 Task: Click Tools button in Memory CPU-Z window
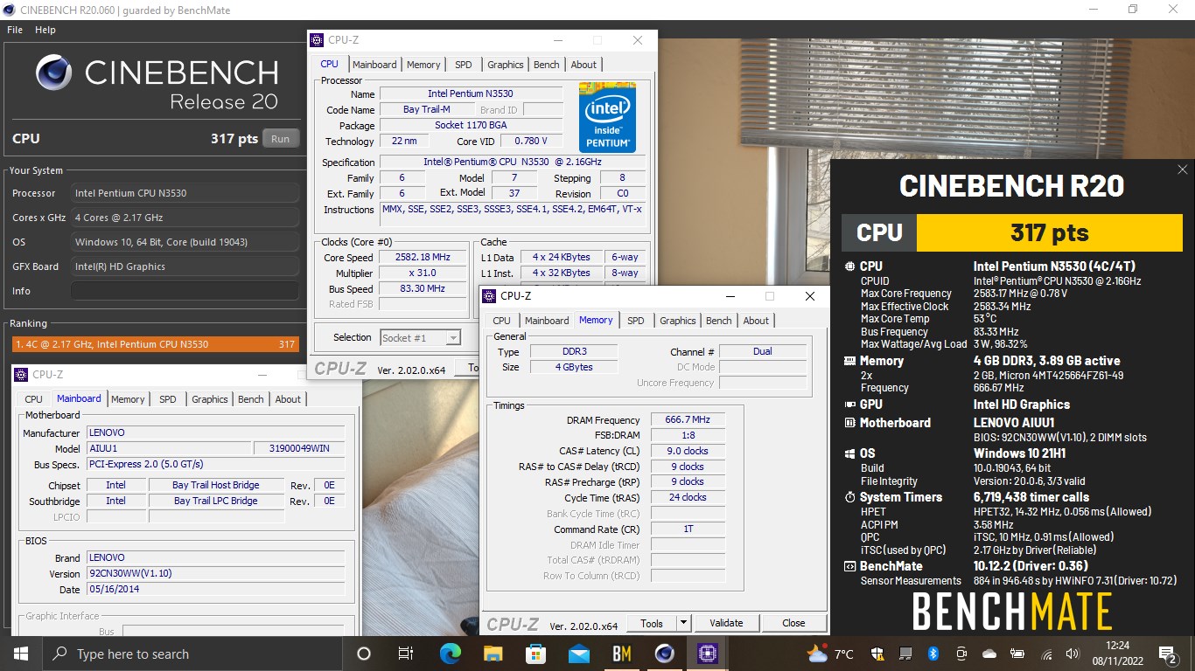coord(652,623)
